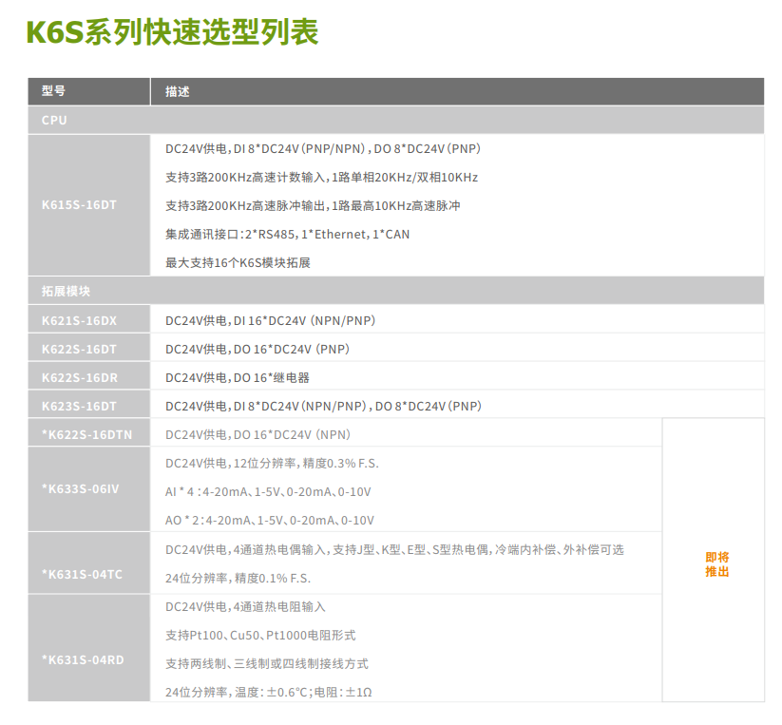Click the orange 即将推出 label
Viewport: 782px width, 725px height.
pyautogui.click(x=716, y=564)
